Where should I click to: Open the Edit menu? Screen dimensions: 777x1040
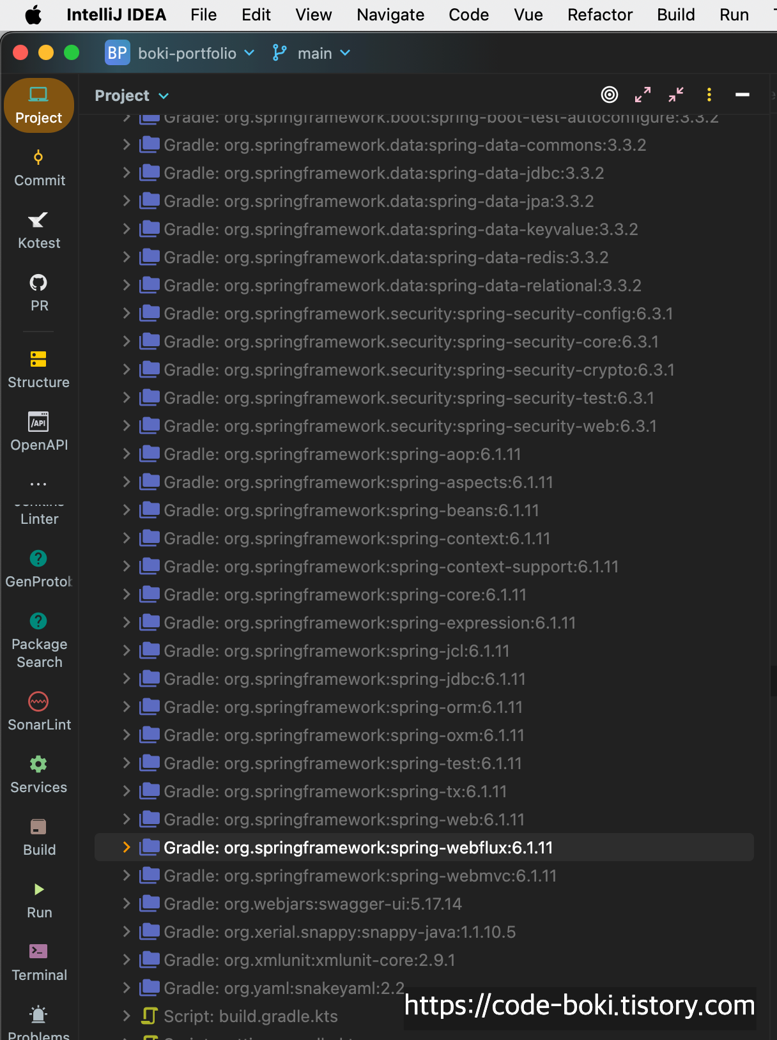[x=256, y=15]
